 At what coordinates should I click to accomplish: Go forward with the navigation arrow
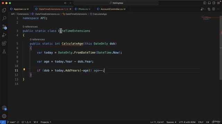[70, 3]
